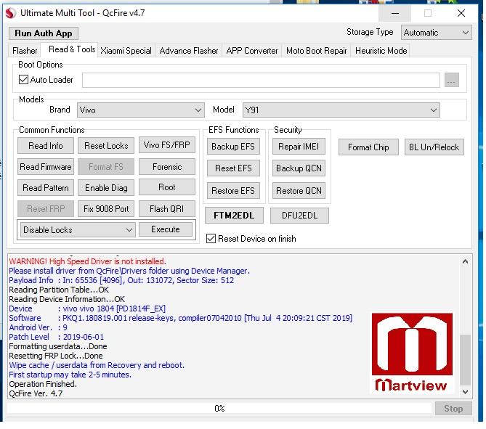Click the 'Operation Finished.' log line
The image size is (486, 429).
43,384
